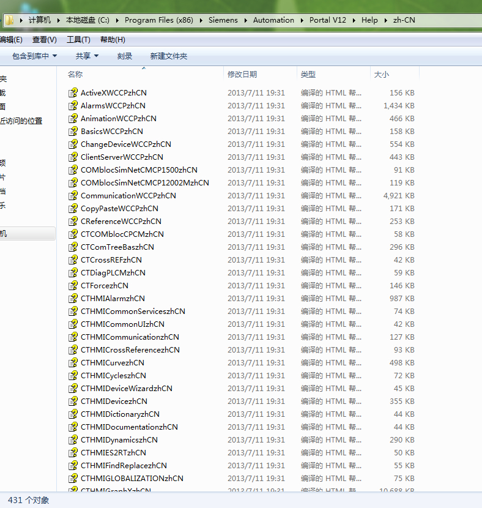
Task: Expand arrow after Automation breadcrumb
Action: tap(302, 20)
